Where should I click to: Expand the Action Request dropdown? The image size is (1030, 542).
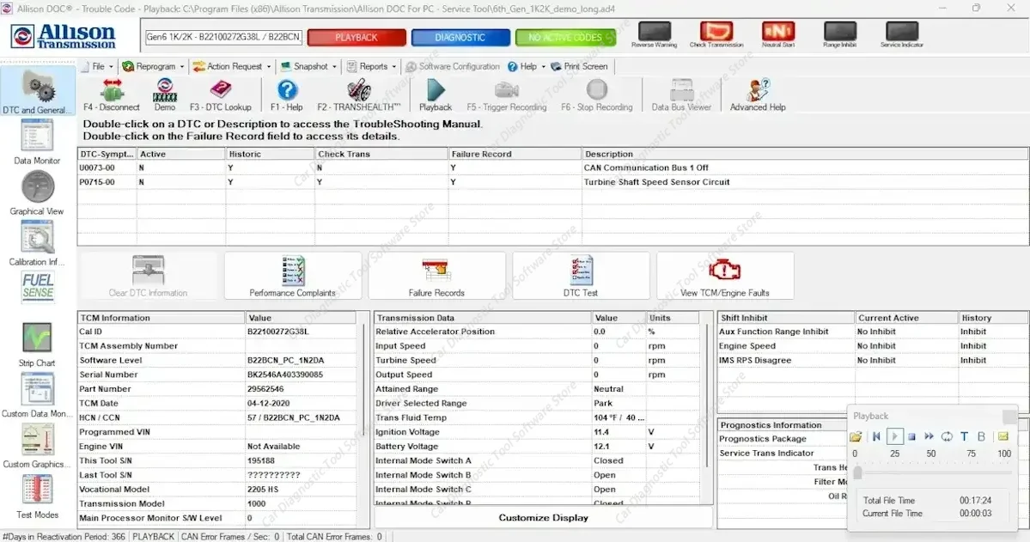point(232,66)
